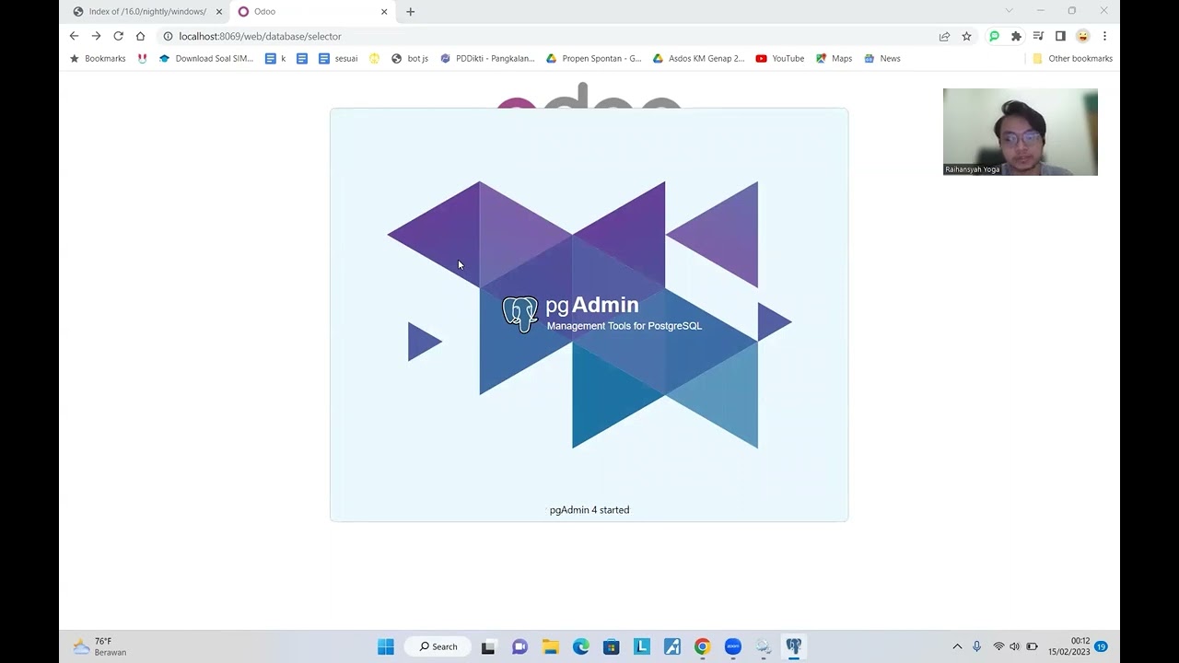Open the unlabeled blue document bookmark

302,58
